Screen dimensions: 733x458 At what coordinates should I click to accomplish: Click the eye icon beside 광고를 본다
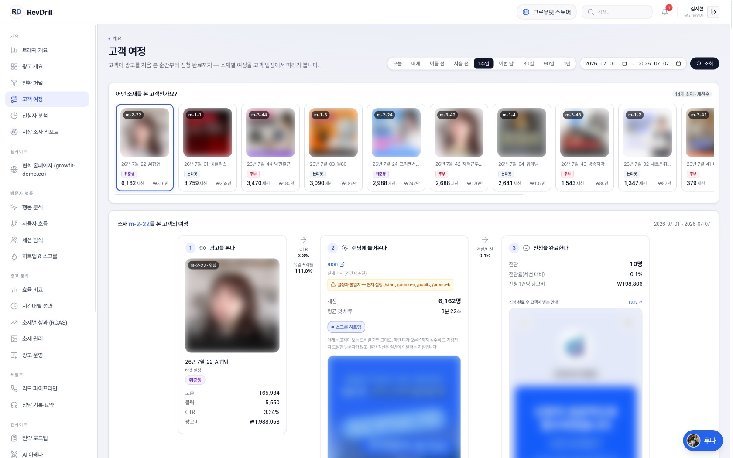[202, 248]
